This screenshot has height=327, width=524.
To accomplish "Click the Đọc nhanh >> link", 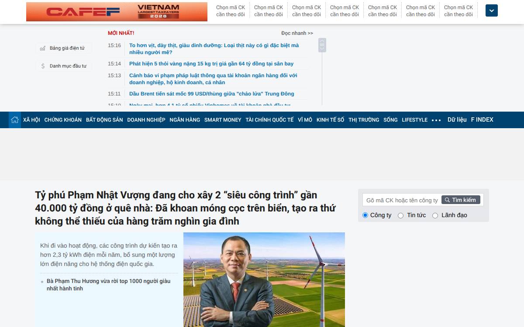I will (x=297, y=33).
